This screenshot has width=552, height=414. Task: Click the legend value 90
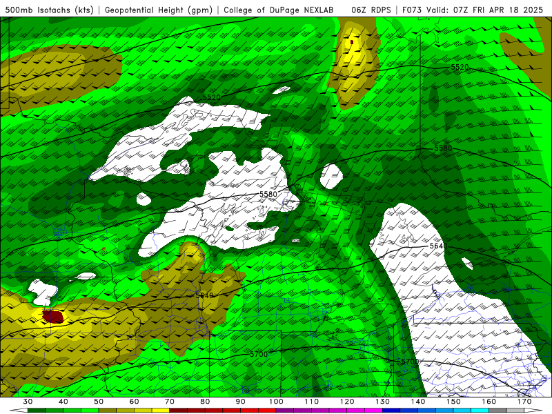tap(241, 402)
